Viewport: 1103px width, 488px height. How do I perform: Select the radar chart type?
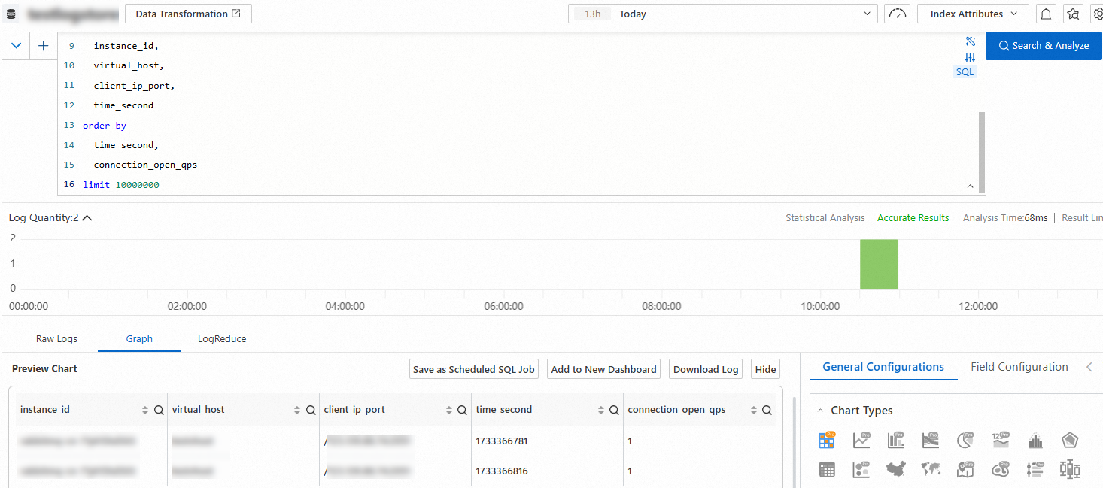pyautogui.click(x=1069, y=441)
